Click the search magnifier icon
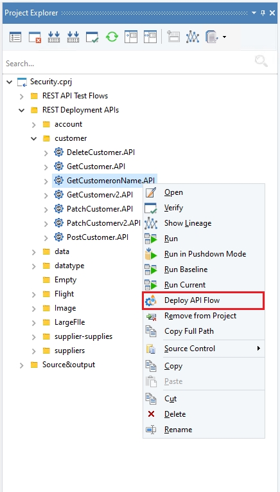The width and height of the screenshot is (280, 492). (x=261, y=62)
